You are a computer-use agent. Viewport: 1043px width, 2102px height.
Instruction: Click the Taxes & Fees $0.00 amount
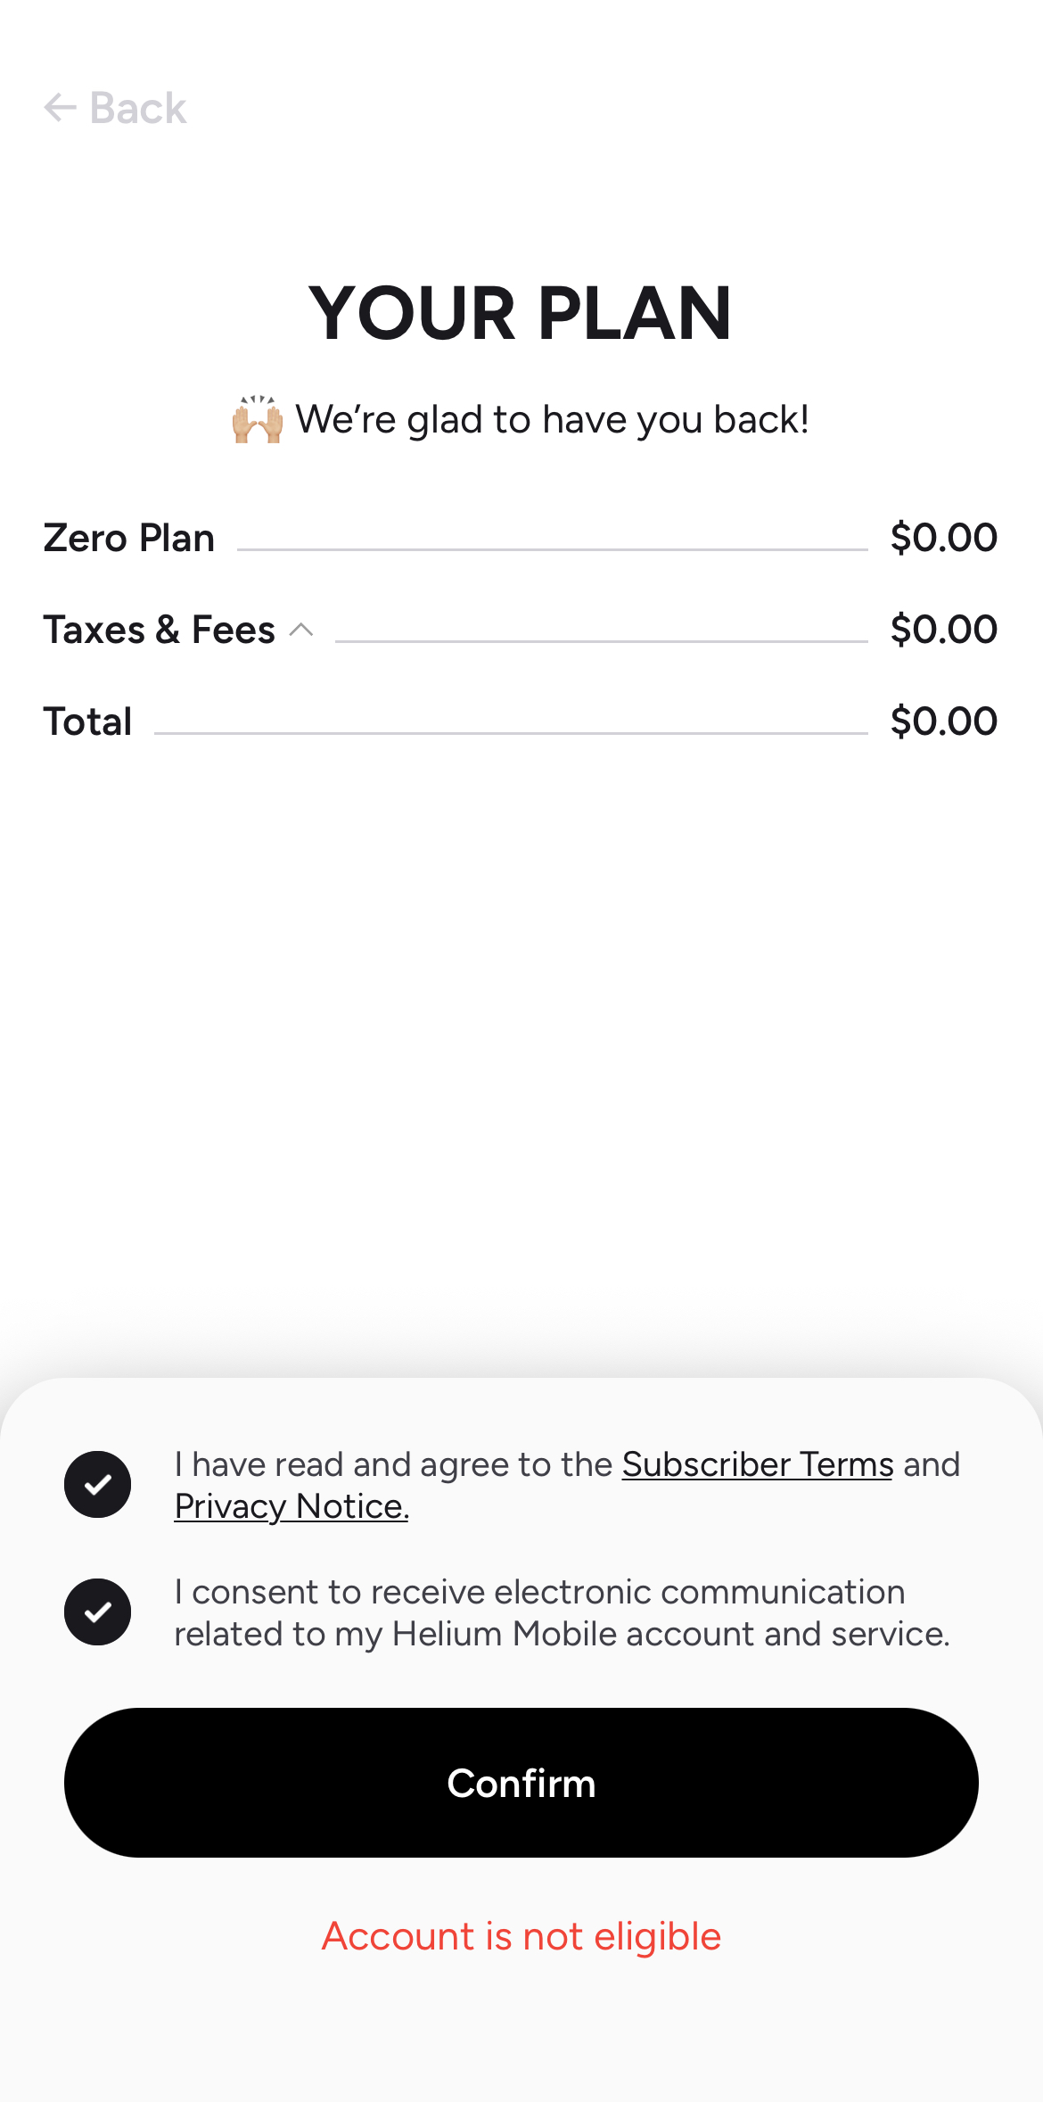943,630
